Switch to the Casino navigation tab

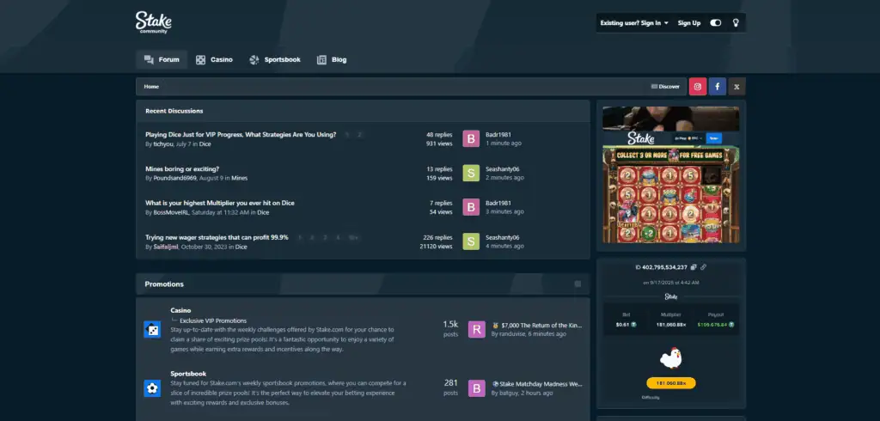click(x=214, y=60)
